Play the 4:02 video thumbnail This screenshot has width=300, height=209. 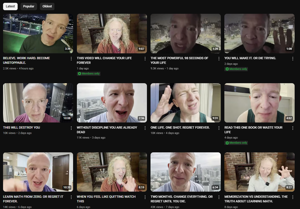[259, 103]
